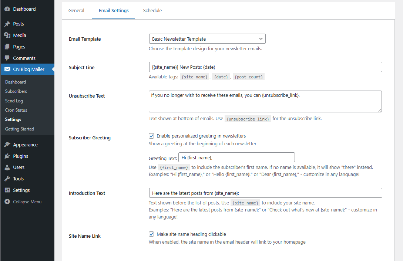Open the Schedule tab

(152, 11)
